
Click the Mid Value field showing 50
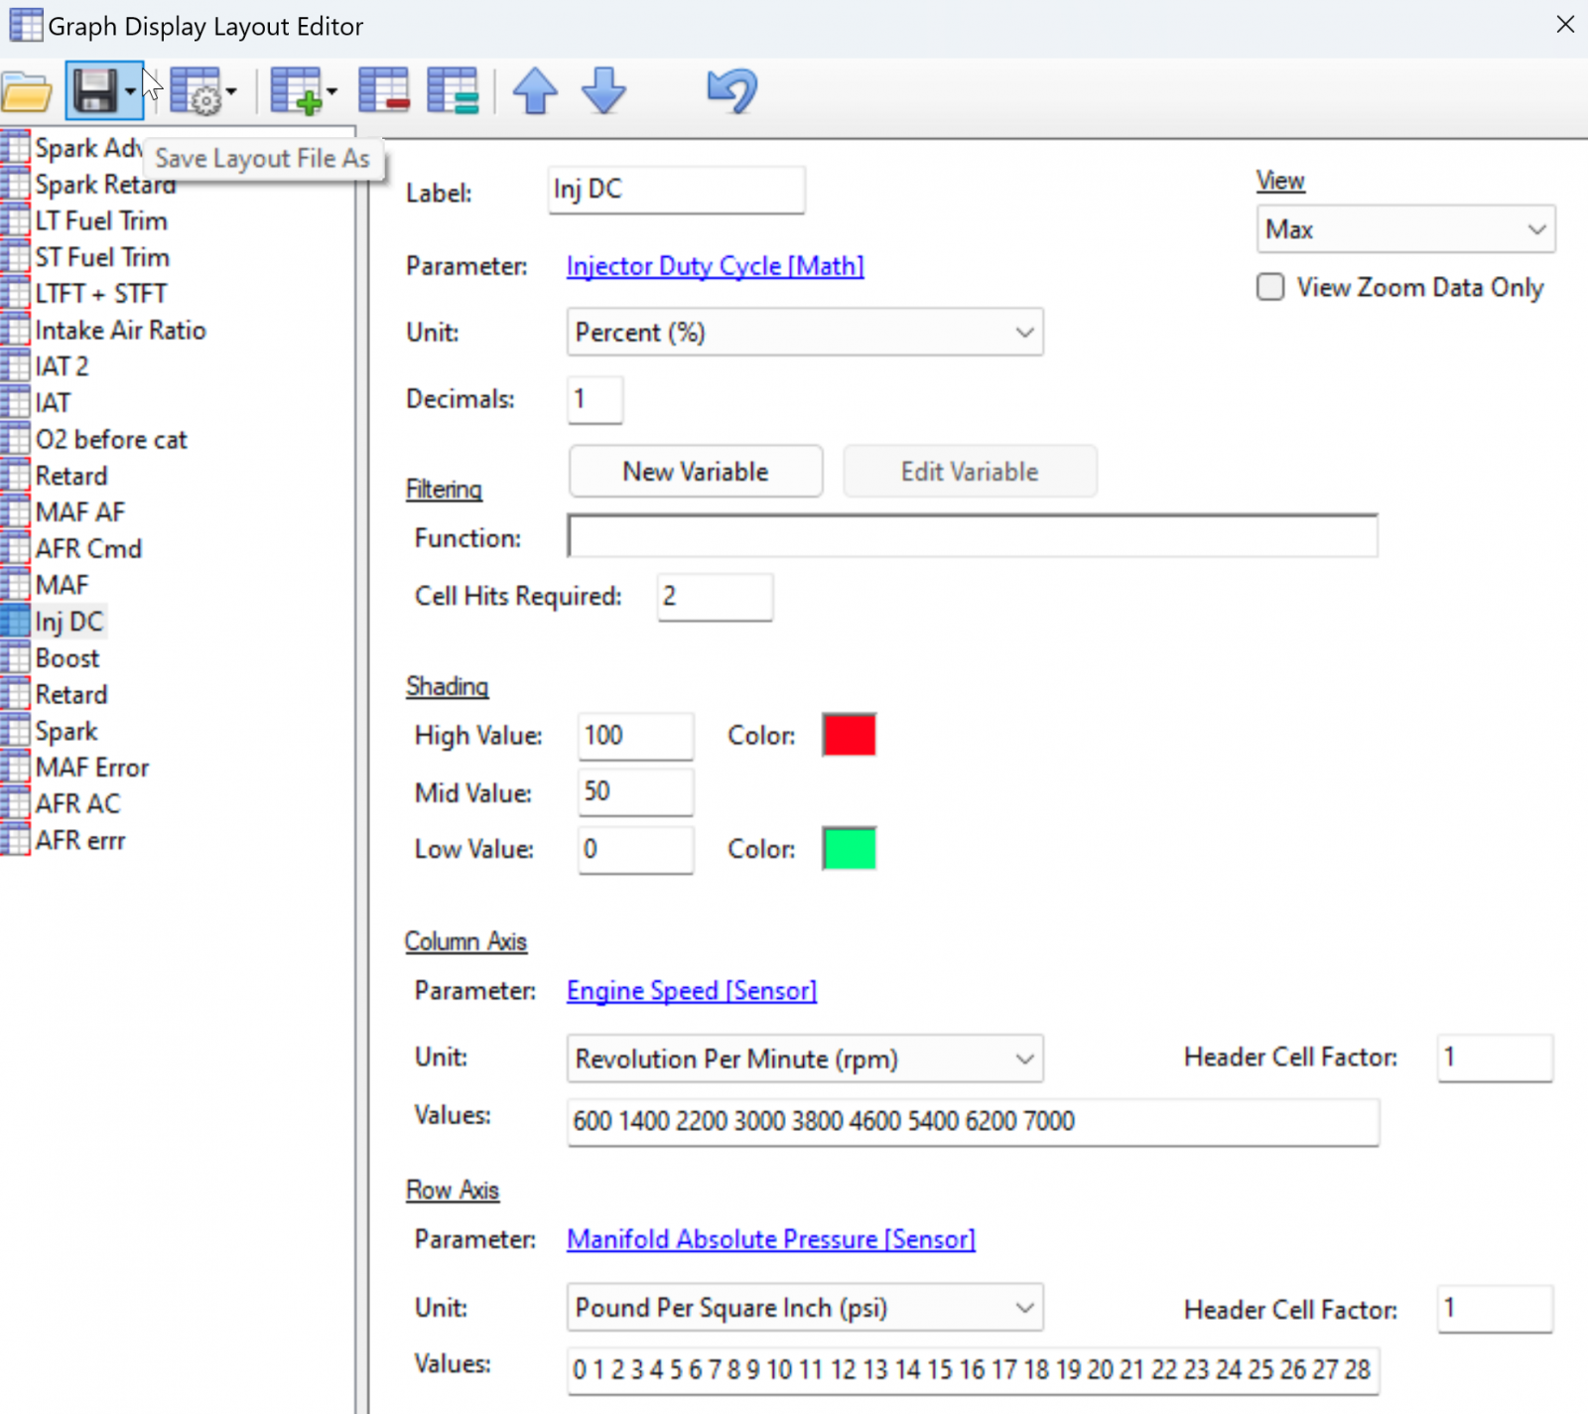point(635,792)
